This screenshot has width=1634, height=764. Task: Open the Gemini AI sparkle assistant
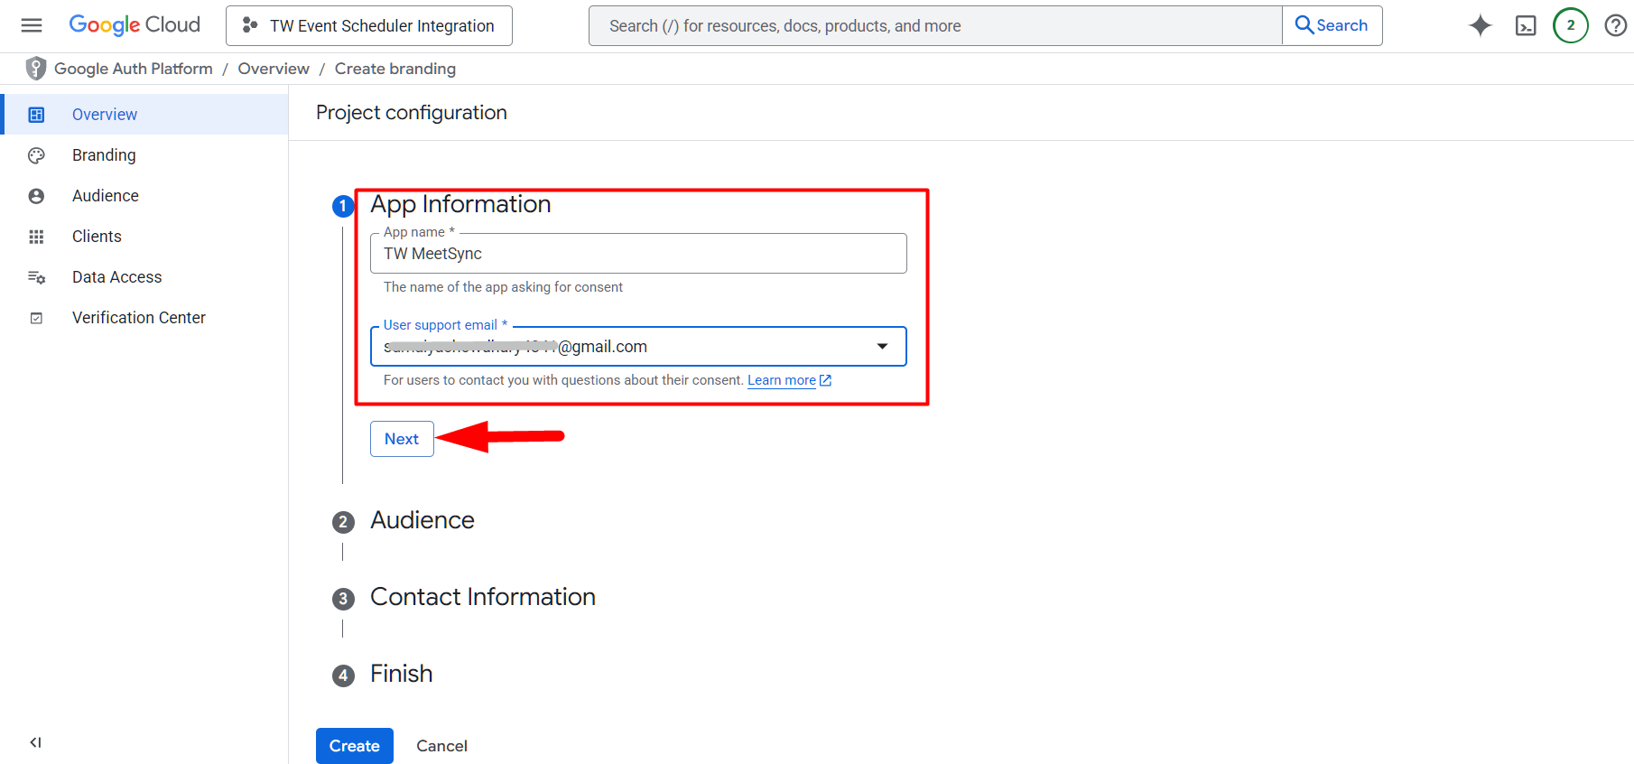(x=1481, y=25)
